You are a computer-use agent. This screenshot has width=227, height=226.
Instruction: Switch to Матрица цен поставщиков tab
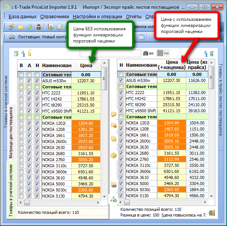tap(11, 133)
